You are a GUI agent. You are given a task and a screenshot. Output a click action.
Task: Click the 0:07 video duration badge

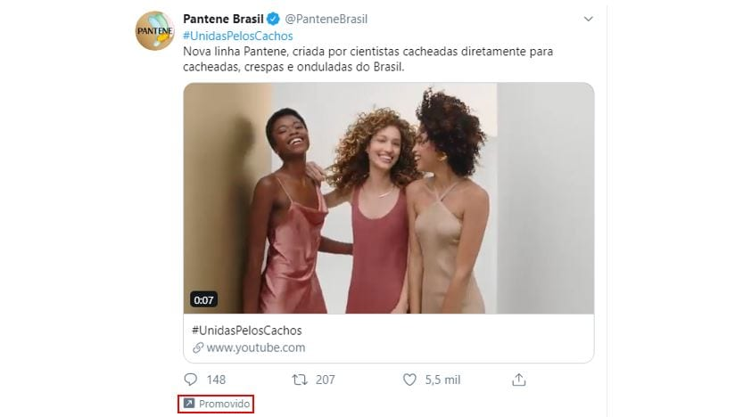[x=203, y=299]
